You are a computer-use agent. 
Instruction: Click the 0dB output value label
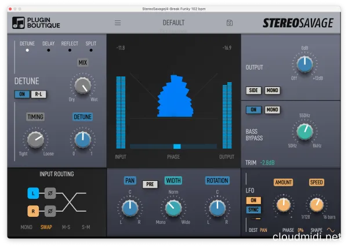coord(304,48)
